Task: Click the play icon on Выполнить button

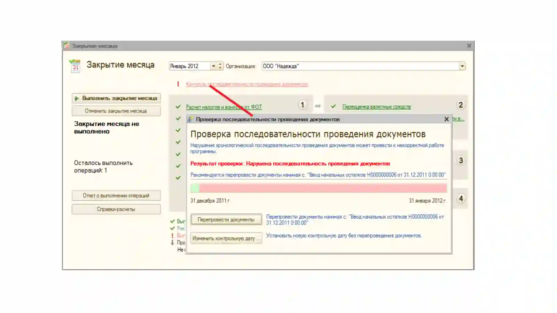Action: click(77, 99)
